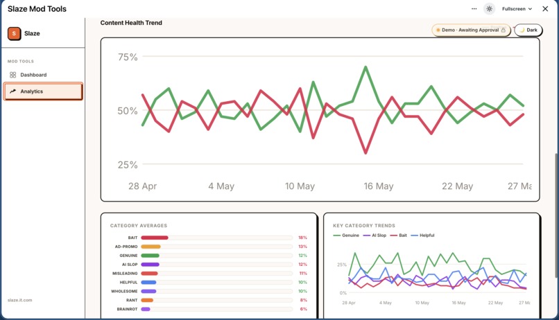Click the 4 May label on main chart

pos(221,186)
